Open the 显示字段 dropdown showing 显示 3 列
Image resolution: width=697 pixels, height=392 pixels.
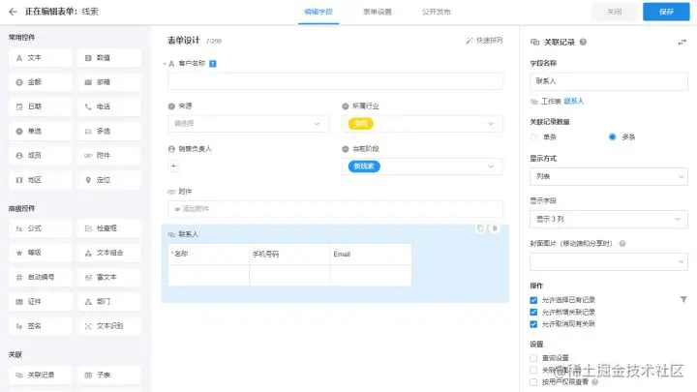[609, 219]
